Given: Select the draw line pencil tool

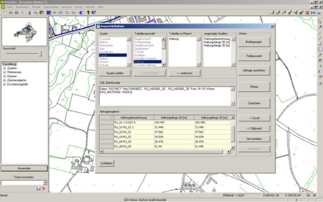Looking at the screenshot, I should coord(273,13).
